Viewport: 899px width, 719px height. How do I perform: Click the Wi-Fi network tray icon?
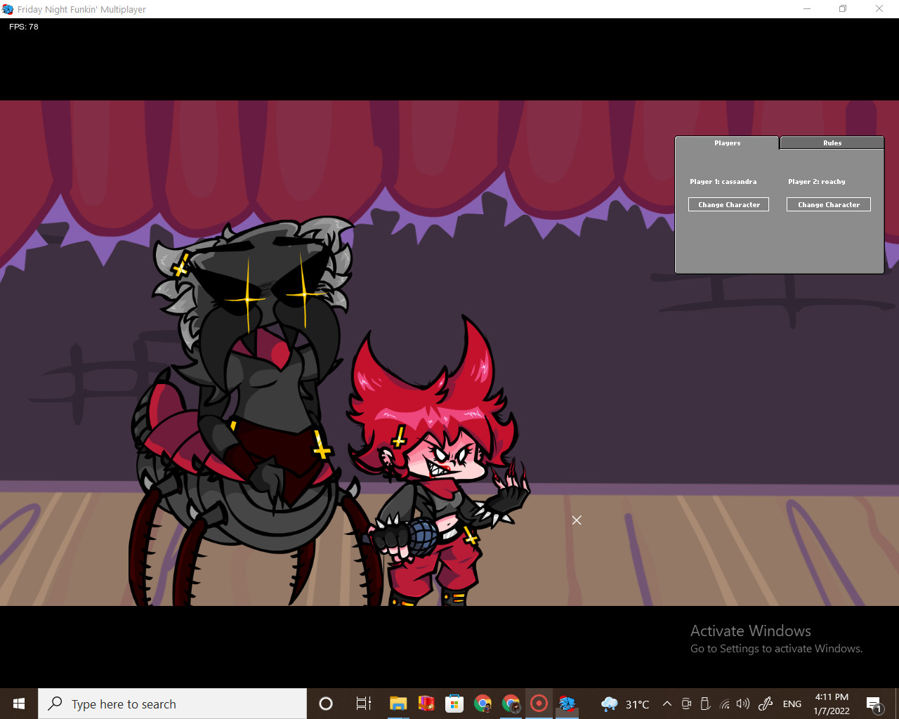724,704
